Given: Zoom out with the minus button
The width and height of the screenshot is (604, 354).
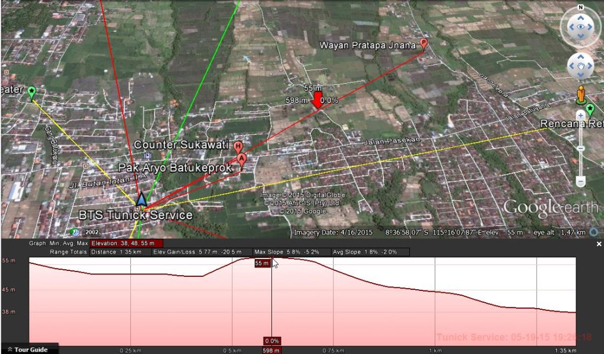Looking at the screenshot, I should 580,181.
